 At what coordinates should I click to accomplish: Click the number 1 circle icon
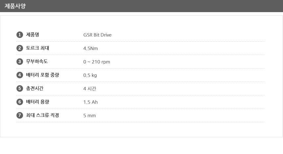pos(19,35)
